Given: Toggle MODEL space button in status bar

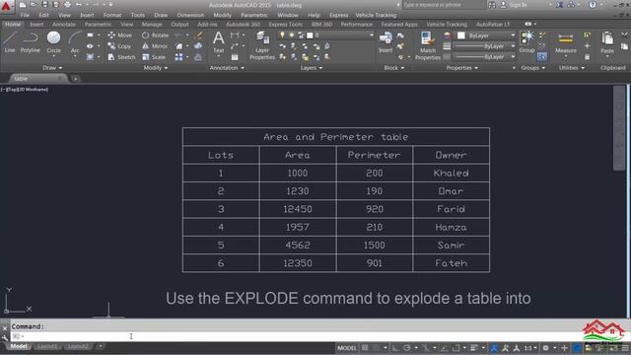Looking at the screenshot, I should 347,348.
